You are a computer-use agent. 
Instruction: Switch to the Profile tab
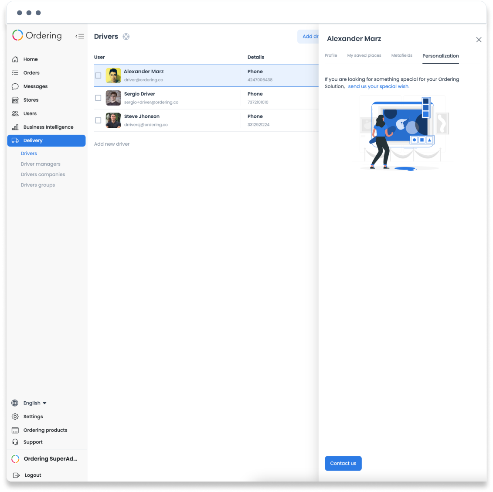(331, 55)
